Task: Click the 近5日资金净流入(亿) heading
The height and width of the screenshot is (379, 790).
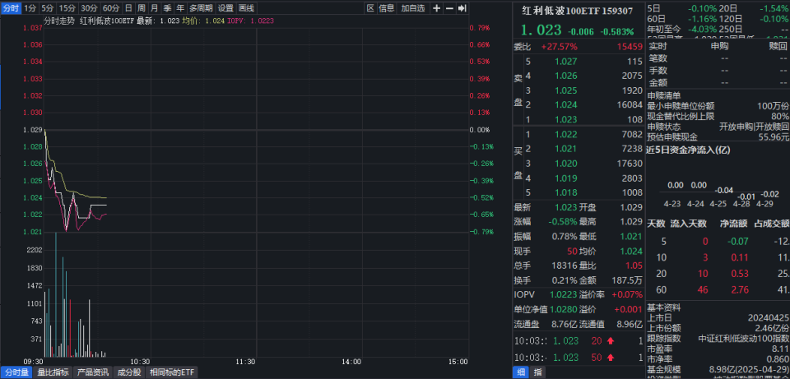Action: [x=688, y=150]
